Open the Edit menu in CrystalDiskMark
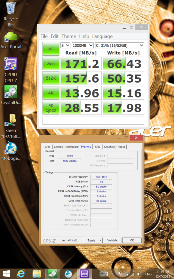 (x=55, y=36)
